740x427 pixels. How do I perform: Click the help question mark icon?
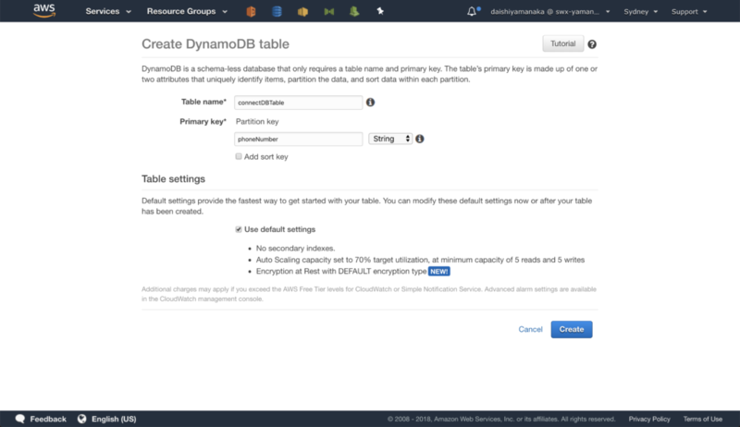592,44
